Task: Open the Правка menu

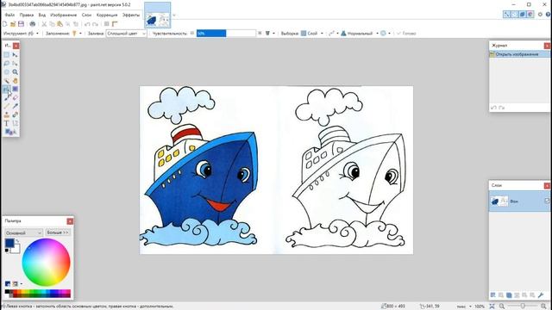Action: pyautogui.click(x=27, y=15)
